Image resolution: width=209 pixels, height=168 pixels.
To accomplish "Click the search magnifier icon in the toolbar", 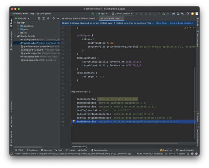I will click(188, 14).
